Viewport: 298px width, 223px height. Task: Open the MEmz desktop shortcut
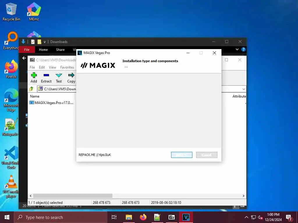coord(34,12)
